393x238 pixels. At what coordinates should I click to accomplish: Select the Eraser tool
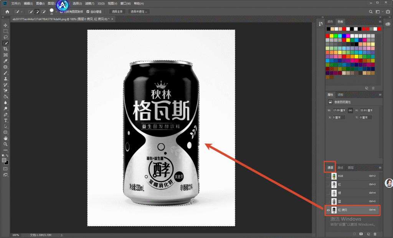point(5,90)
